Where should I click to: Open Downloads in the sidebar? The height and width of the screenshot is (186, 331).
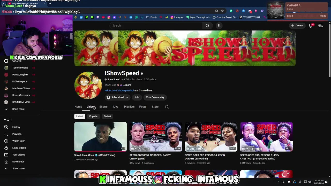click(18, 162)
